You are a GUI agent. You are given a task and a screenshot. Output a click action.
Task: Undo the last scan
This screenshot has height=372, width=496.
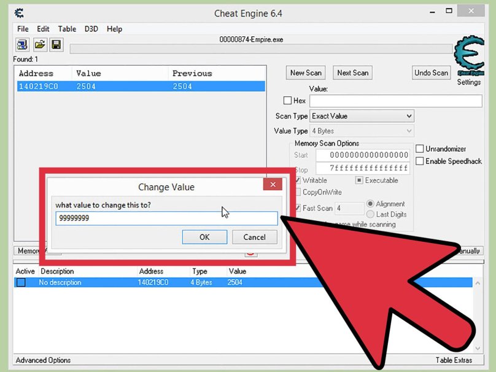[x=431, y=72]
